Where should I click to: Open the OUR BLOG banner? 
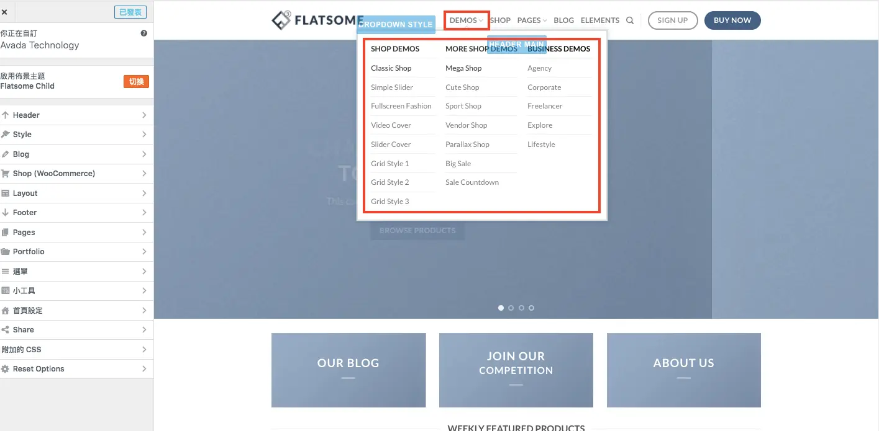pyautogui.click(x=348, y=370)
